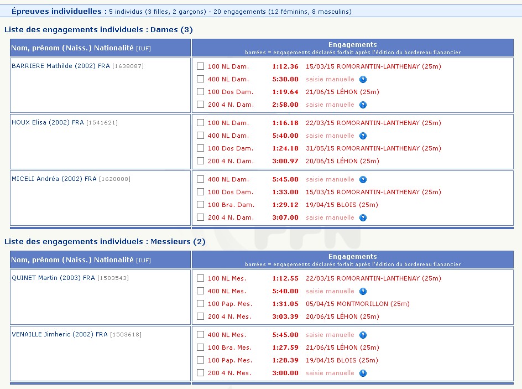
Task: Check Miceli's 400 NL Dam. 5:45.00 box
Action: 200,179
